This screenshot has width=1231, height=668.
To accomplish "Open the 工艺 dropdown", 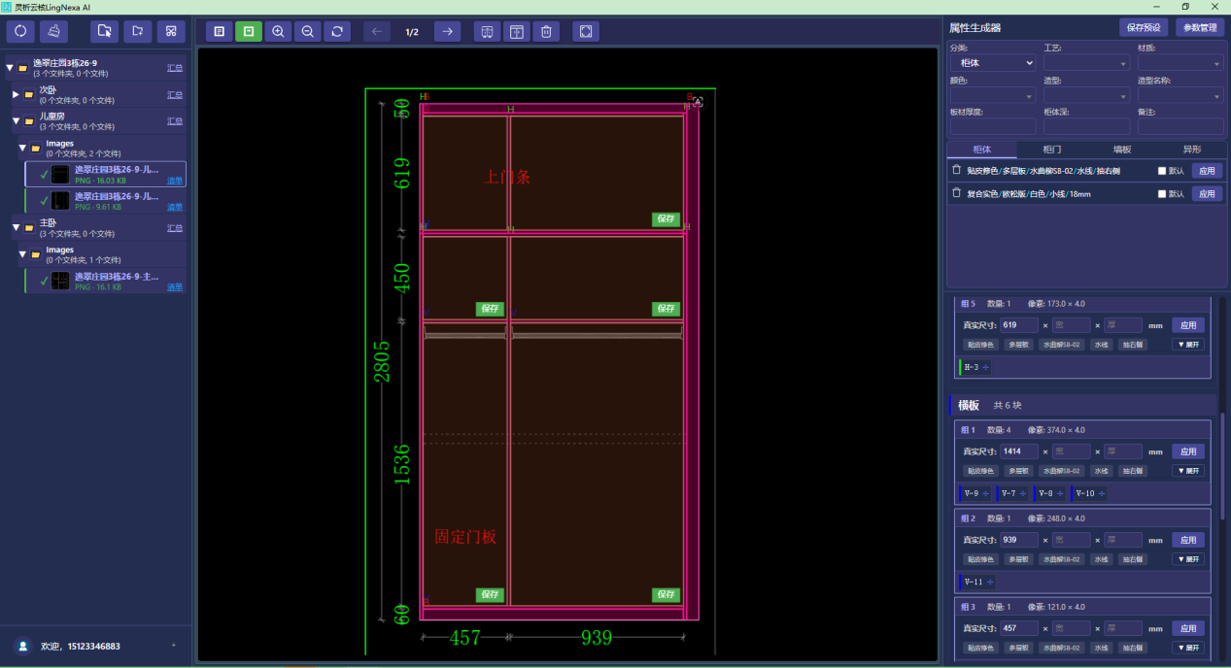I will coord(1086,63).
